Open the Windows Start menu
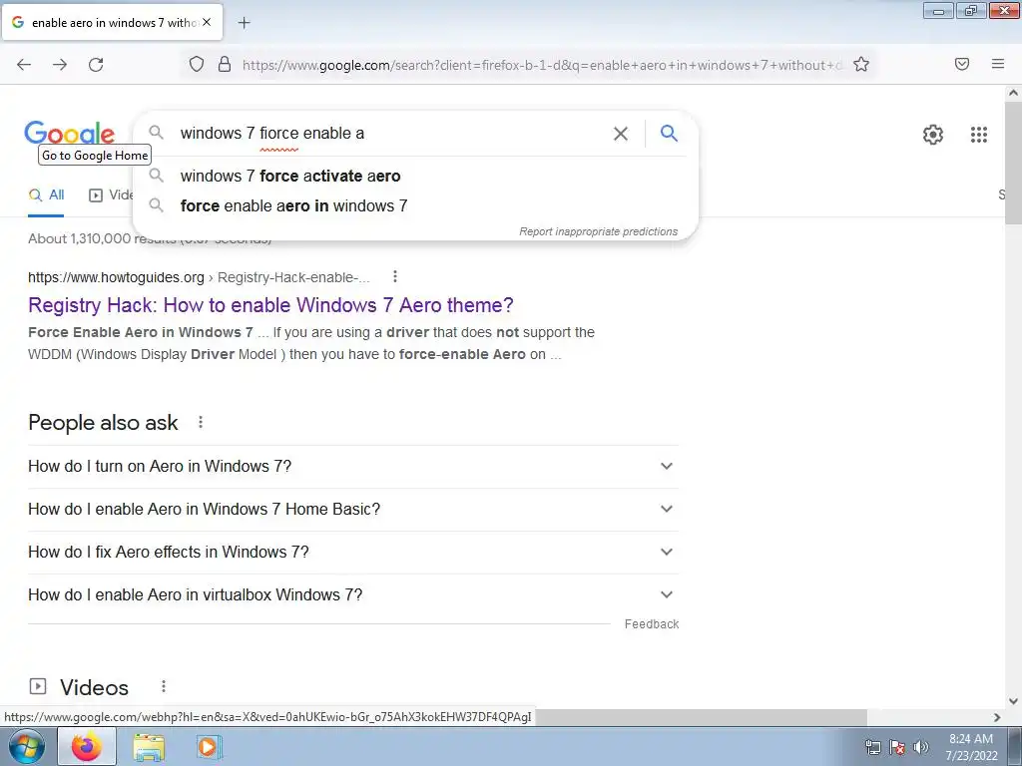This screenshot has width=1022, height=766. tap(27, 746)
